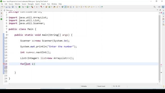This screenshot has height=93, width=165.
Task: Run the program with green Run icon
Action: [x=28, y=7]
